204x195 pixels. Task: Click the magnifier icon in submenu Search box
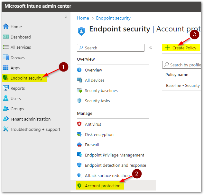click(x=81, y=47)
